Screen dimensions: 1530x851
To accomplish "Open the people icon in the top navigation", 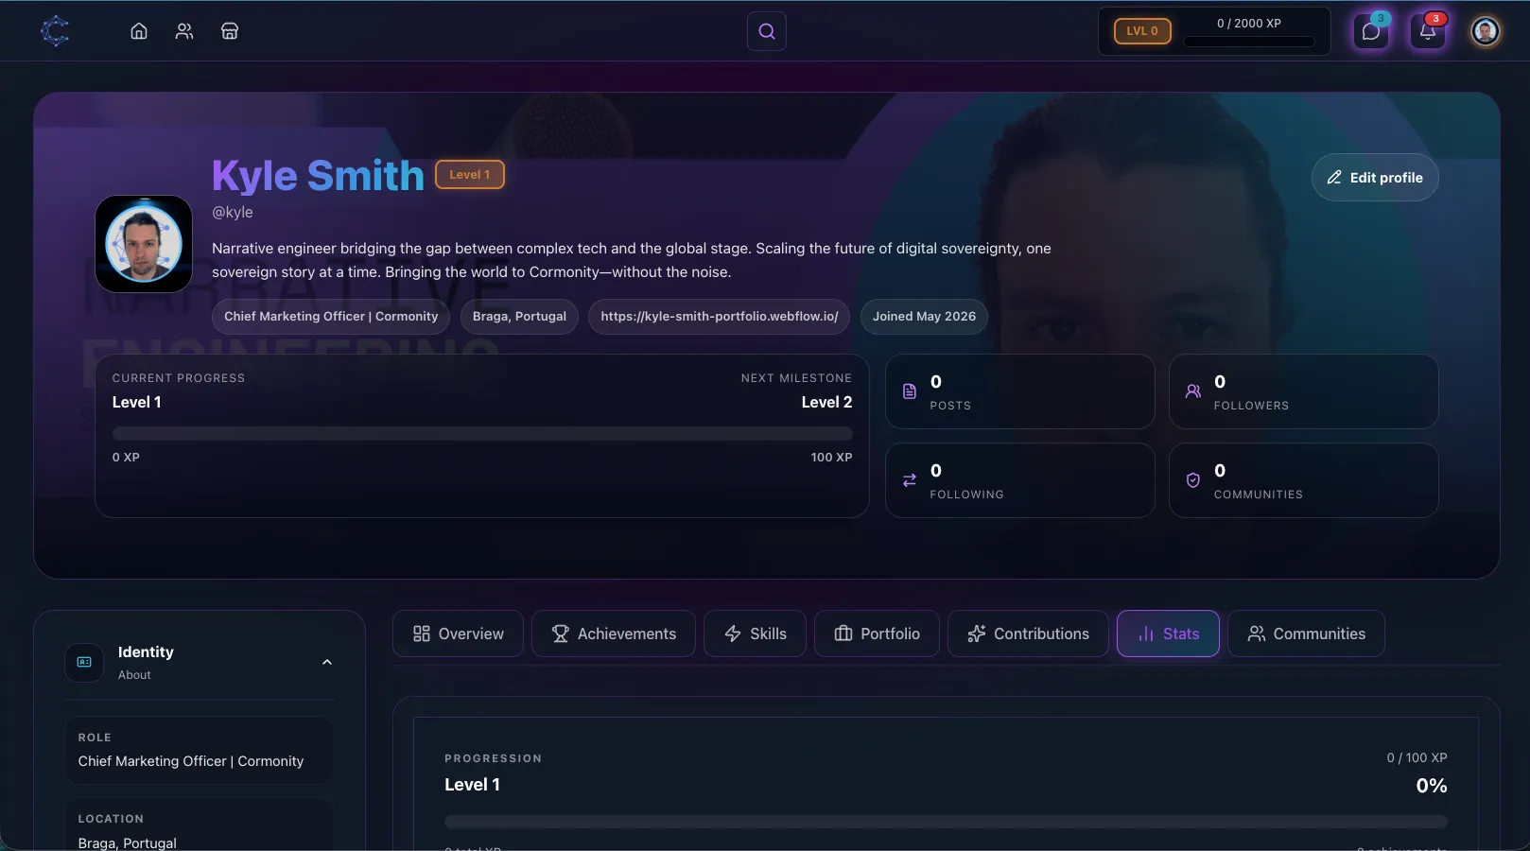I will click(184, 31).
